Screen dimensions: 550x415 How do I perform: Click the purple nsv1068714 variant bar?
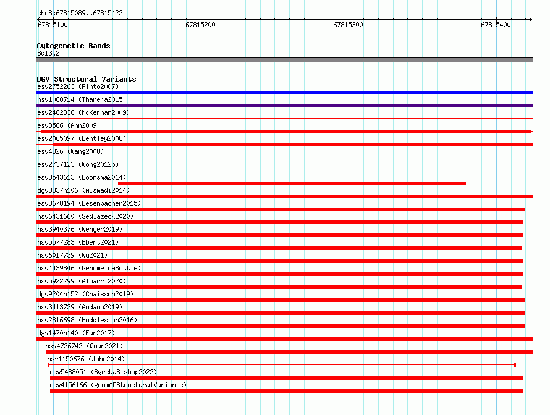(284, 106)
